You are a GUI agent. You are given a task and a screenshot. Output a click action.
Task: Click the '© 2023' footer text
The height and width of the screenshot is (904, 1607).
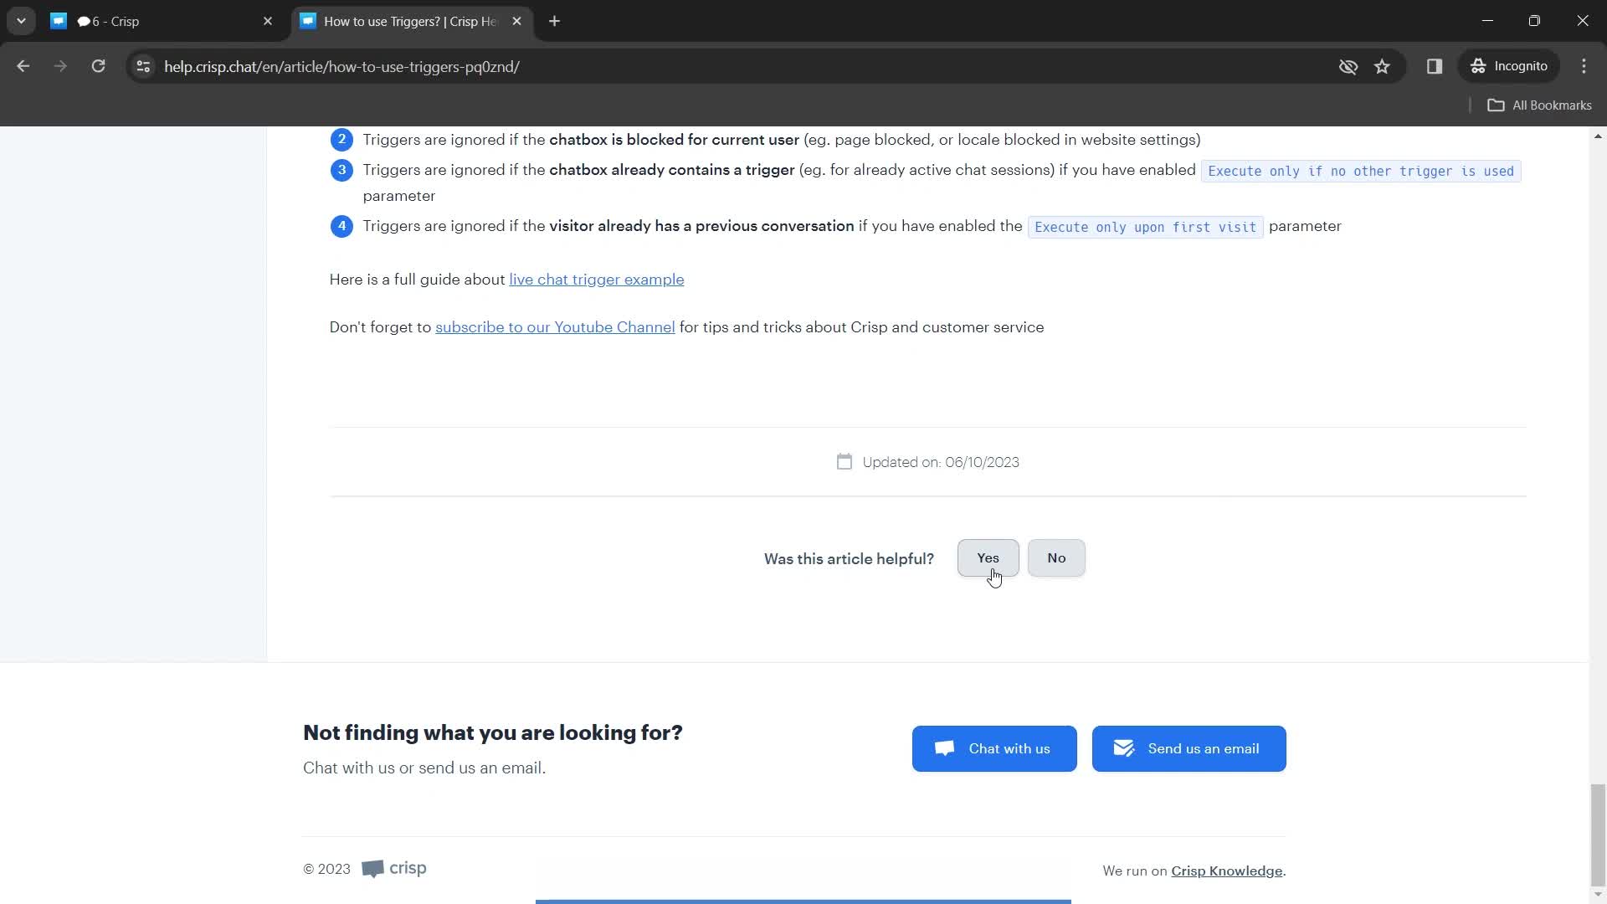326,870
